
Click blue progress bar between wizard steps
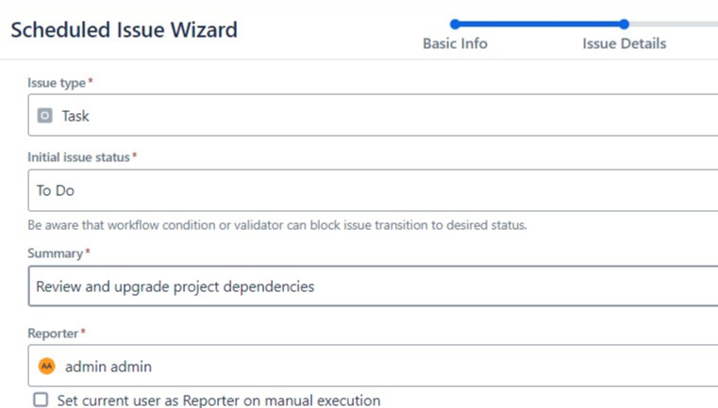pyautogui.click(x=539, y=24)
